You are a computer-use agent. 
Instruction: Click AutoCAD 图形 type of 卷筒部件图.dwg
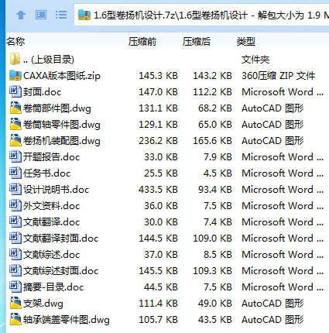[272, 108]
